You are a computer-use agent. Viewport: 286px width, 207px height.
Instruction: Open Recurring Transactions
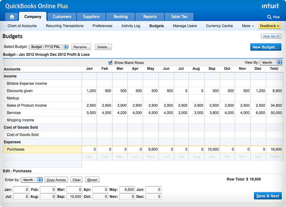point(64,26)
